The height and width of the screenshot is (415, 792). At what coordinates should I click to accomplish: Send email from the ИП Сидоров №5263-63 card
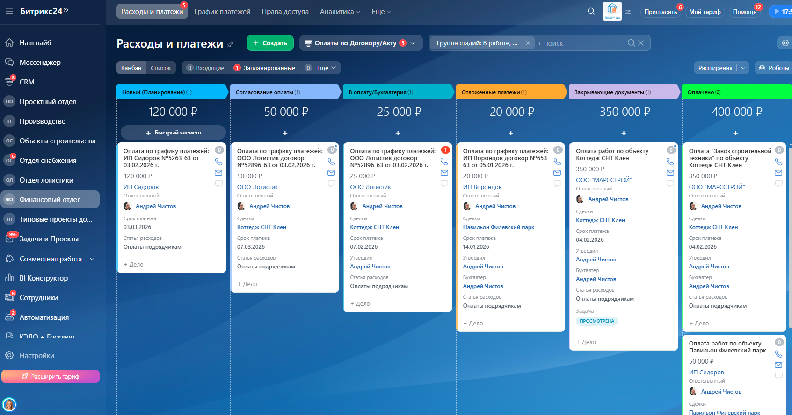pos(218,173)
